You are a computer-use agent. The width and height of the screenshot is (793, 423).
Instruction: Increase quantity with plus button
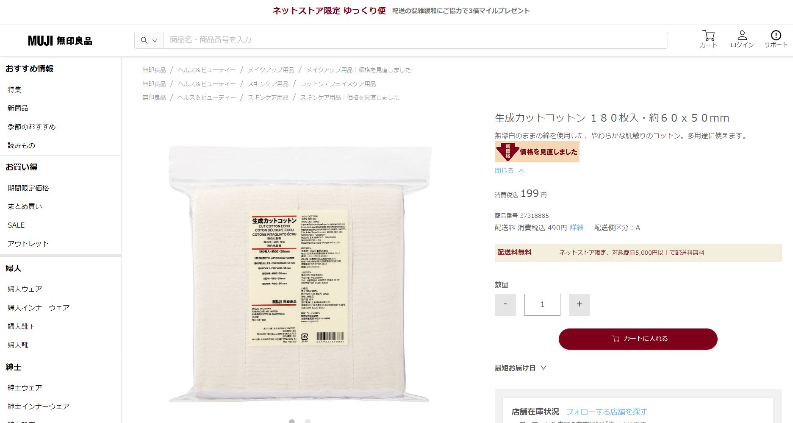(579, 304)
